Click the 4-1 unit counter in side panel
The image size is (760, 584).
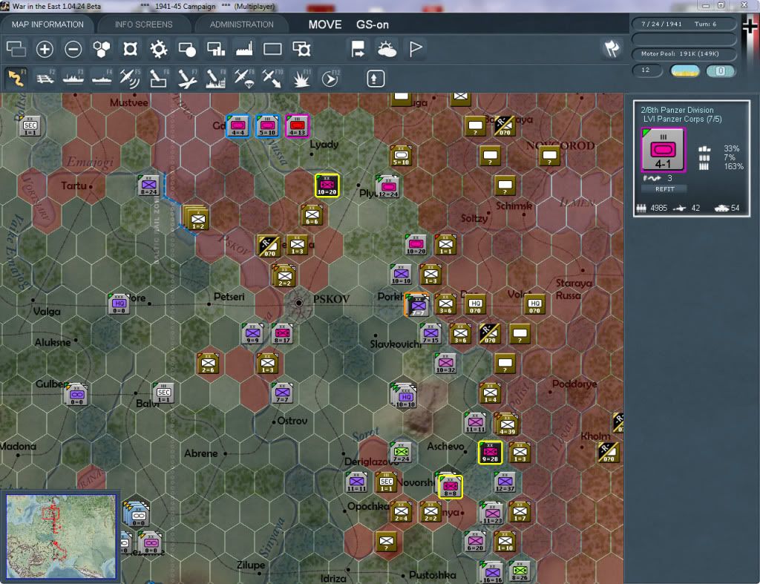pos(663,150)
